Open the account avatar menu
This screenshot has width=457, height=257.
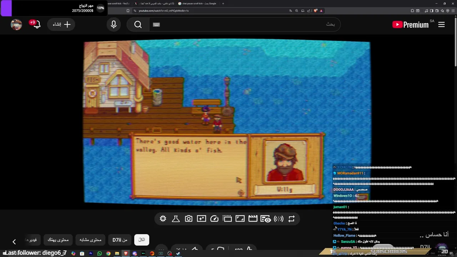16,25
